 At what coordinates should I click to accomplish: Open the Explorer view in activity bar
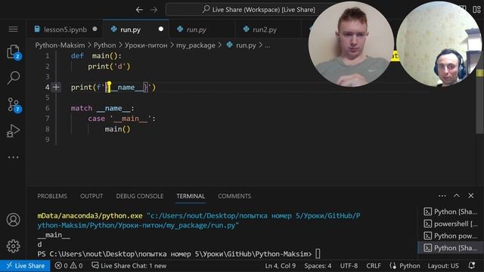tap(14, 51)
